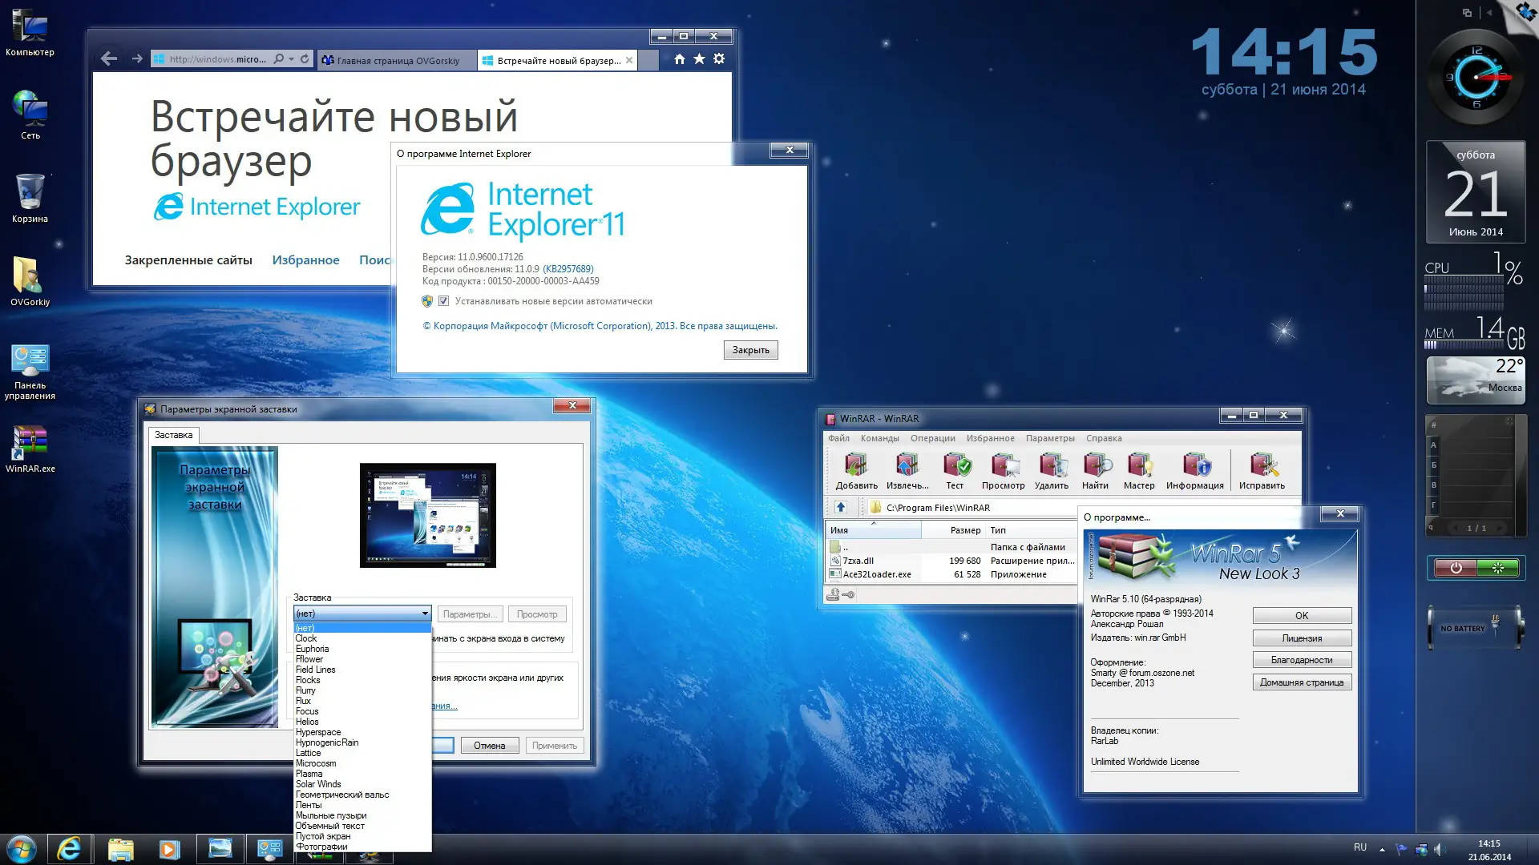Toggle automatic new version install checkbox
Screen dimensions: 1539x865
(443, 301)
